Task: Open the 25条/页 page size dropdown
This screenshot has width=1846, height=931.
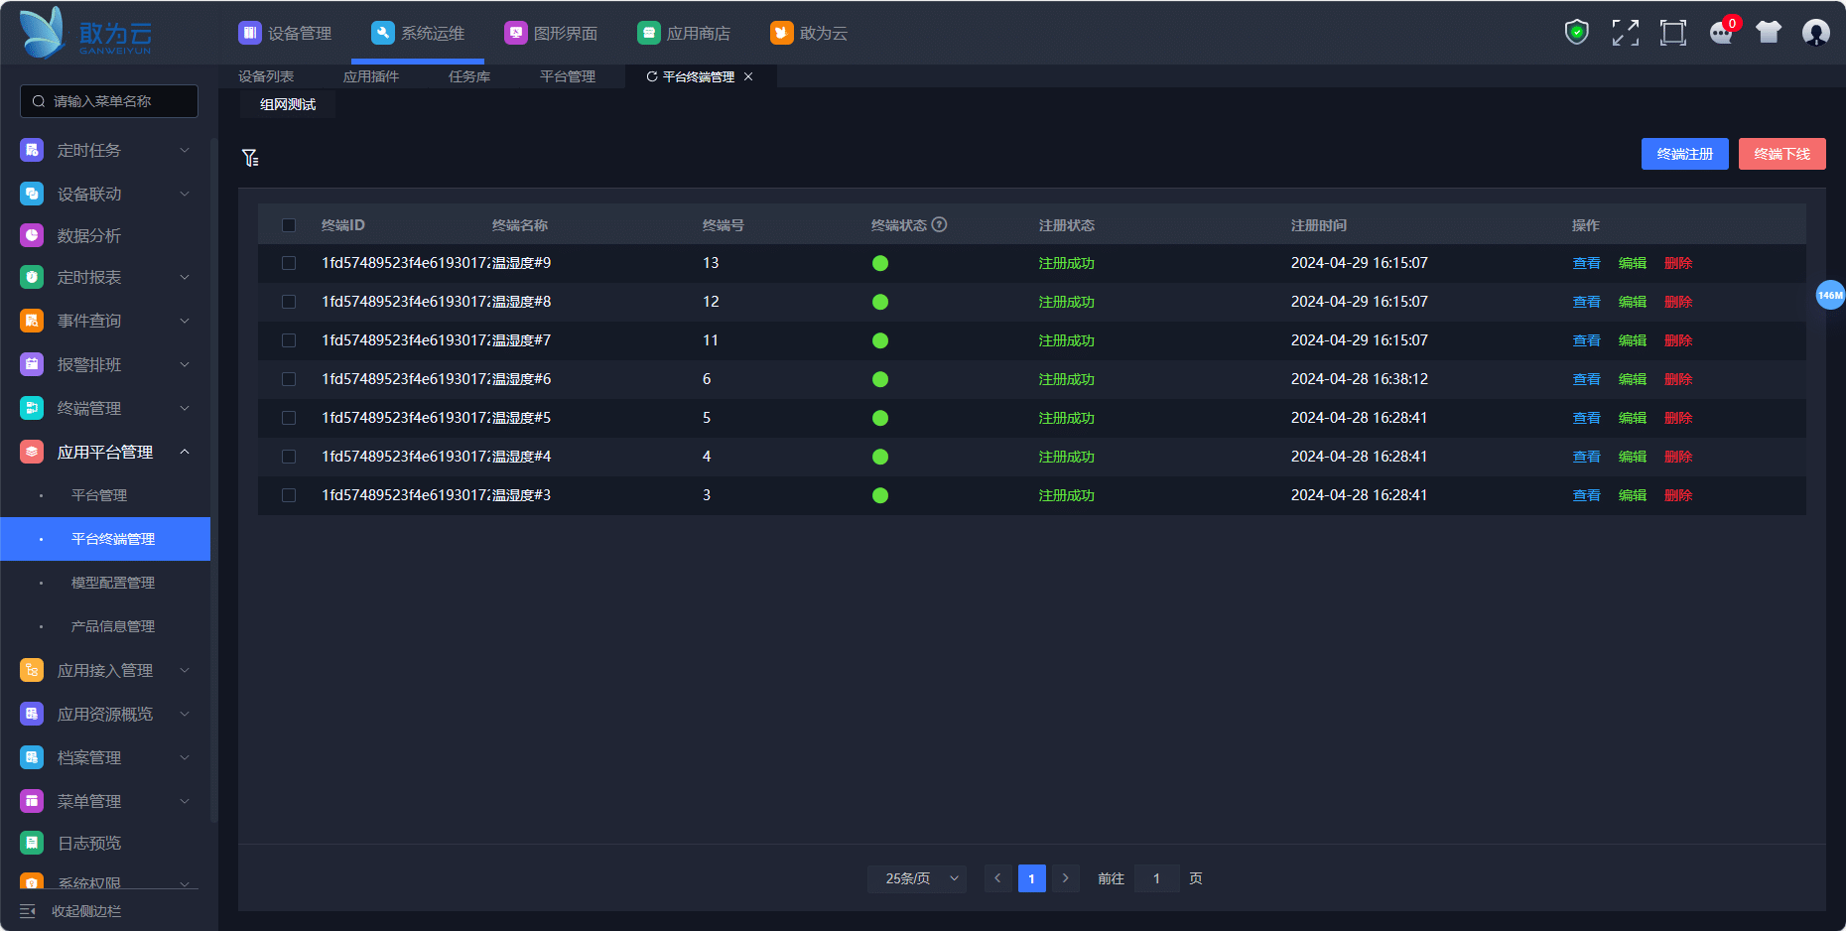Action: (917, 878)
